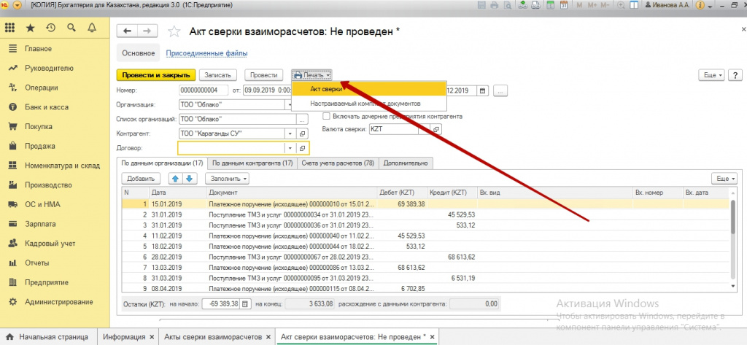Open the search magnifier icon
Image resolution: width=747 pixels, height=345 pixels.
point(71,28)
